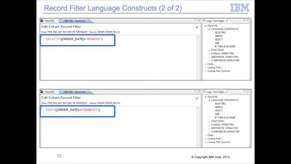
Task: Close the ERF Source tab in the SKIPIF editor
Action: pos(88,92)
